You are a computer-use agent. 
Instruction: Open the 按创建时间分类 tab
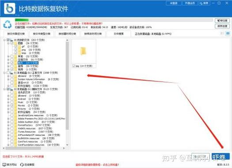67,34
